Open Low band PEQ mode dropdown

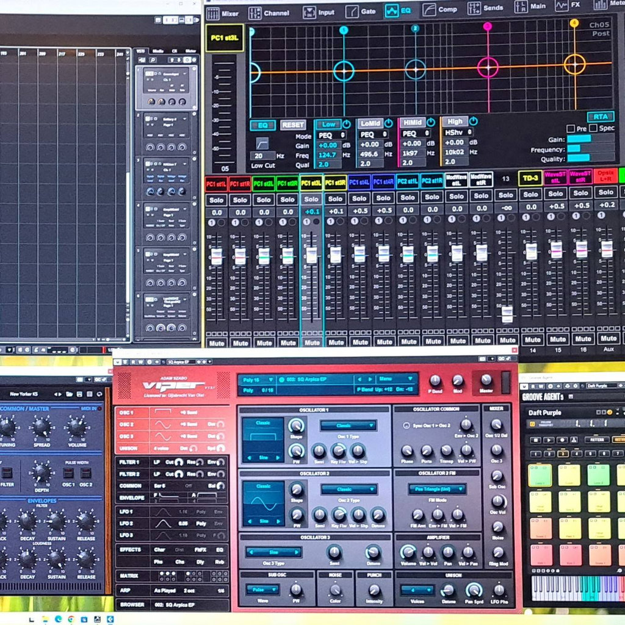[x=331, y=135]
